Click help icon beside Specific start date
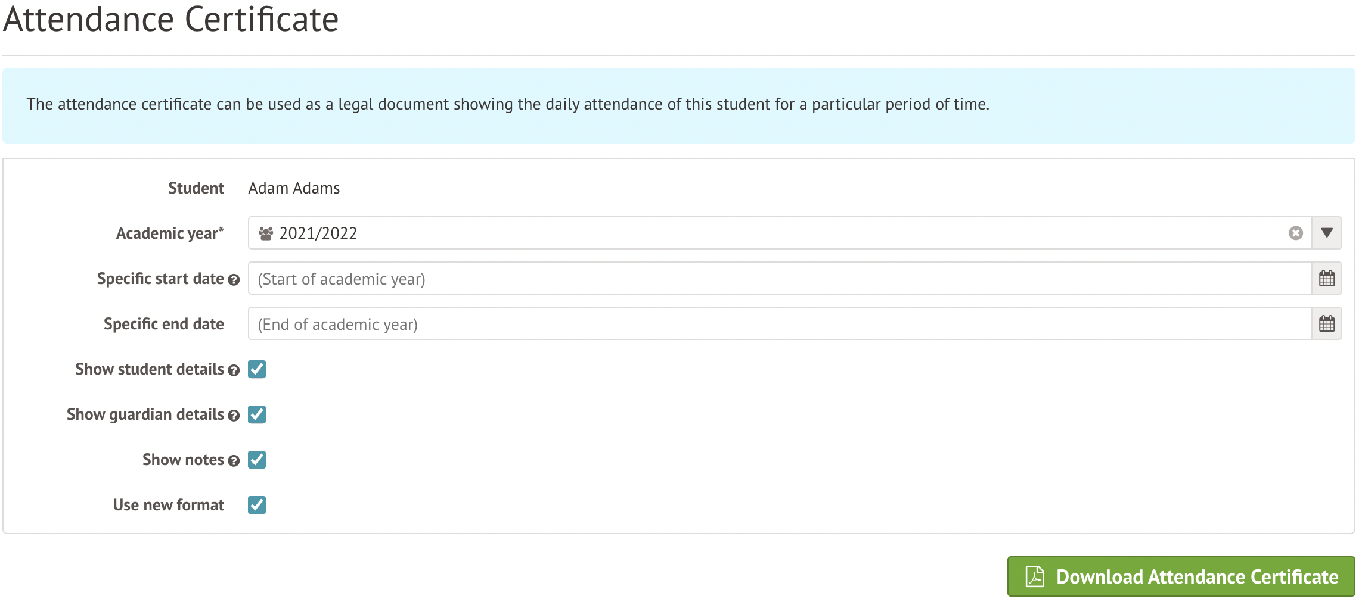The image size is (1365, 605). pos(234,280)
